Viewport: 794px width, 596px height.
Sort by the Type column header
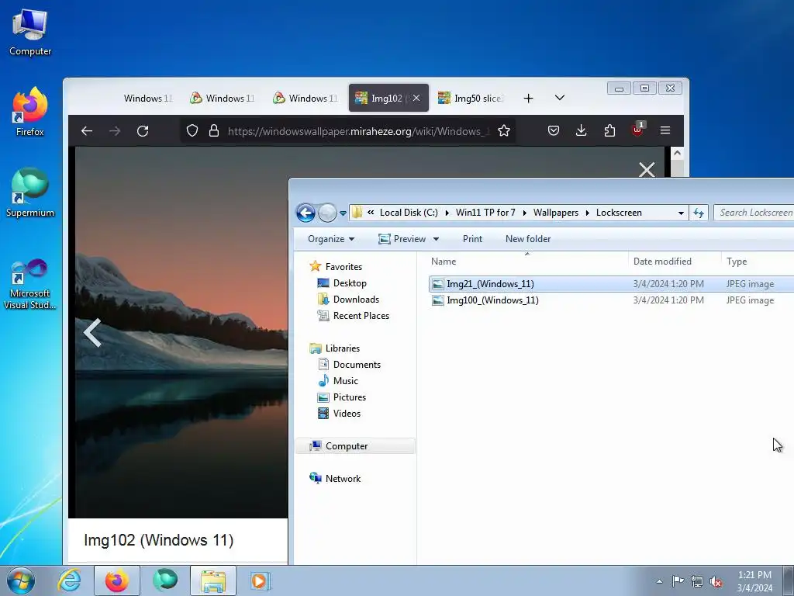tap(758, 261)
